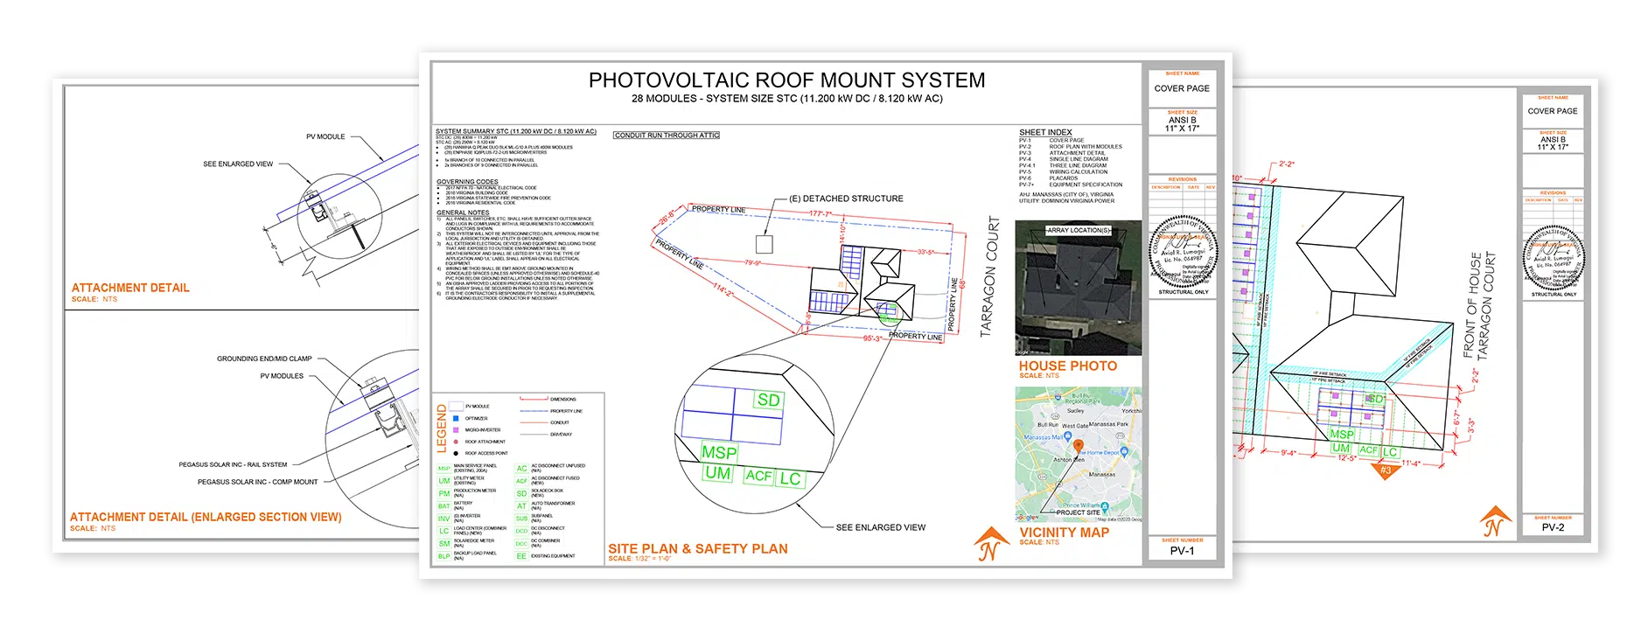Select the DCC DC combiner legend symbol
This screenshot has width=1648, height=627.
coord(521,543)
